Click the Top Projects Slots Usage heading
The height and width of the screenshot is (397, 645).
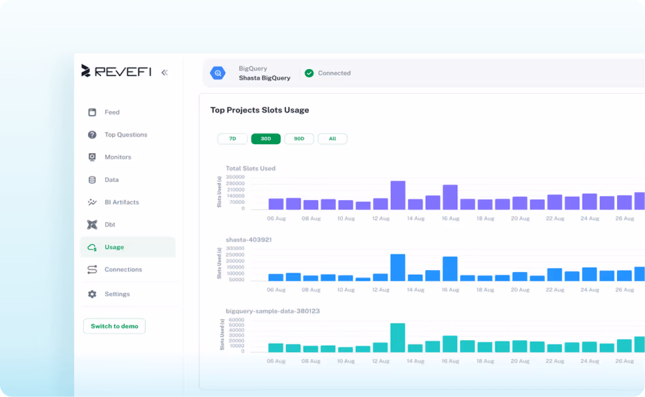click(259, 110)
